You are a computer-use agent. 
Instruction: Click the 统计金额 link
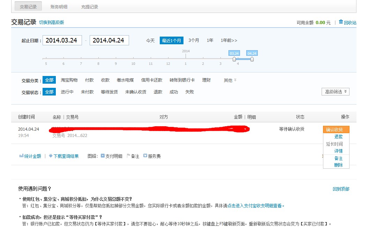[x=32, y=156]
